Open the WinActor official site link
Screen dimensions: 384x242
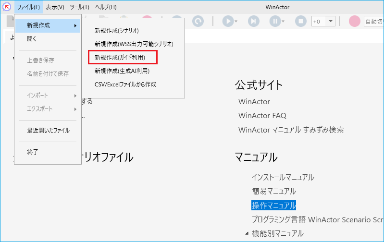click(254, 101)
